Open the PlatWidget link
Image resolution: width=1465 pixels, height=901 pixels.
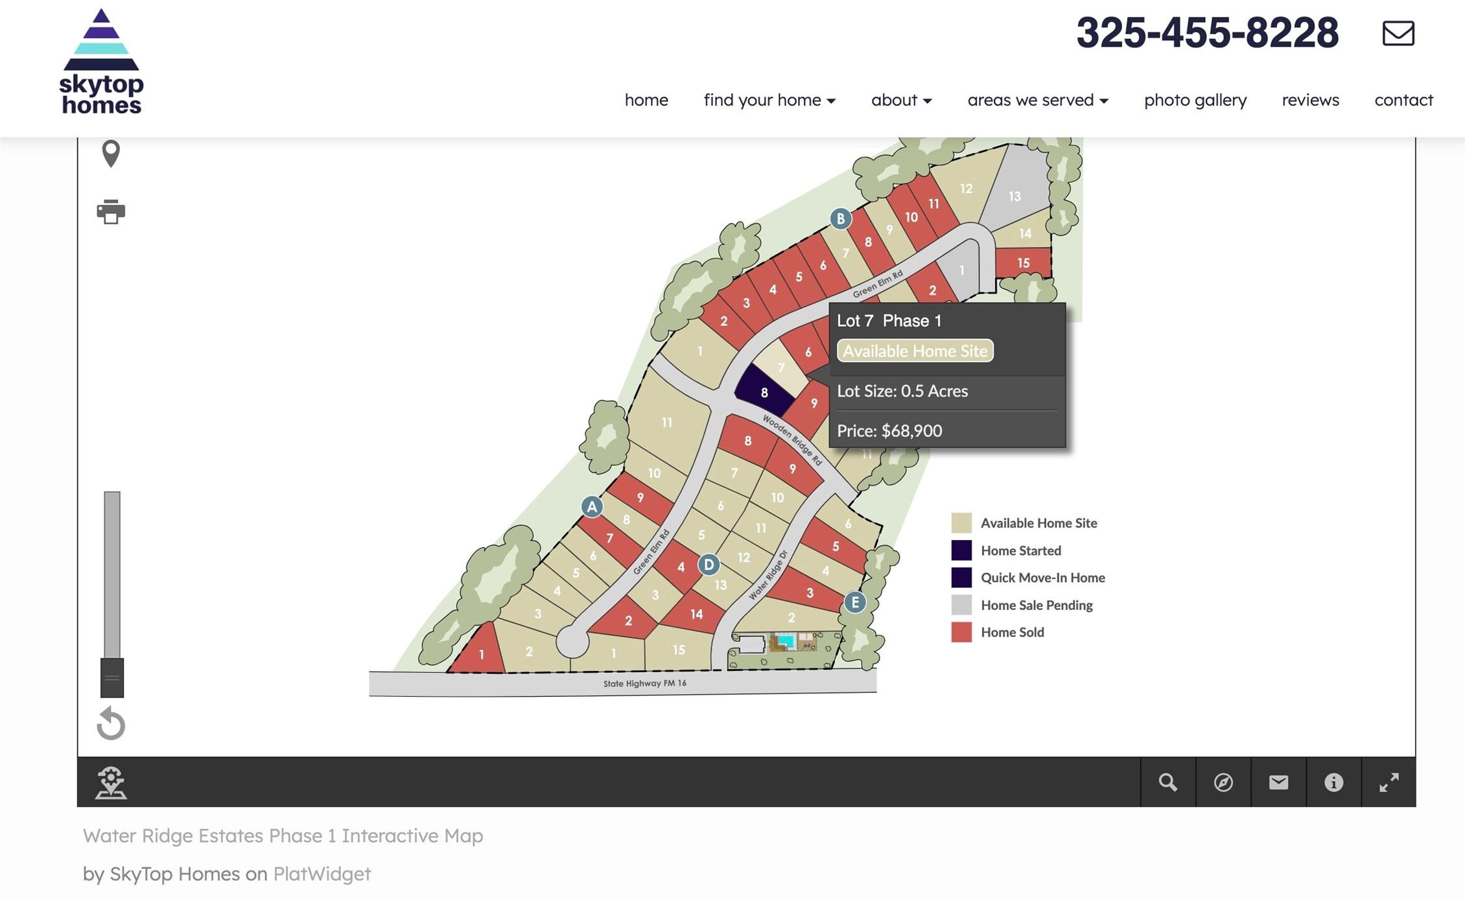[322, 874]
